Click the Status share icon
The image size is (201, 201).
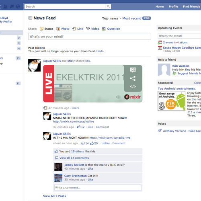coord(41,29)
